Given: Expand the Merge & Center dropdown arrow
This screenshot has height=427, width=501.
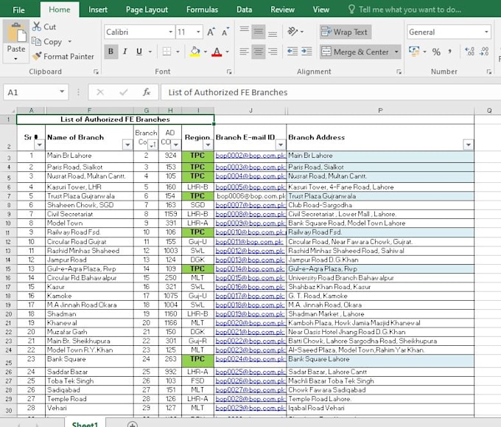Looking at the screenshot, I should coord(396,52).
